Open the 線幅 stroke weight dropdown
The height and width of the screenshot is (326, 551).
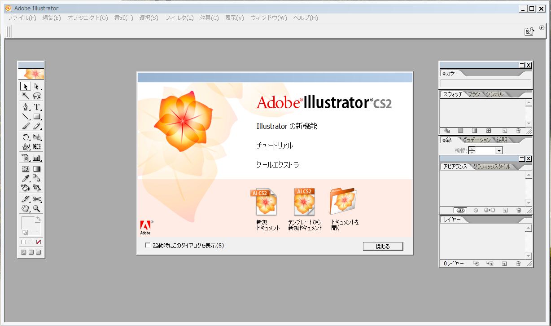499,150
